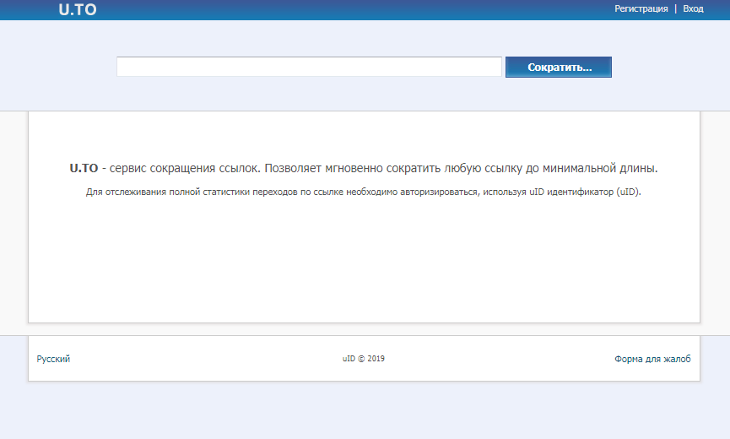Screen dimensions: 730x439
Task: Click the separator between Регистрация and Вход
Action: tap(675, 8)
